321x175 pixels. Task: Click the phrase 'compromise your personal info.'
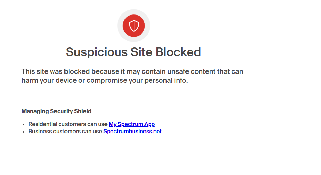point(137,80)
